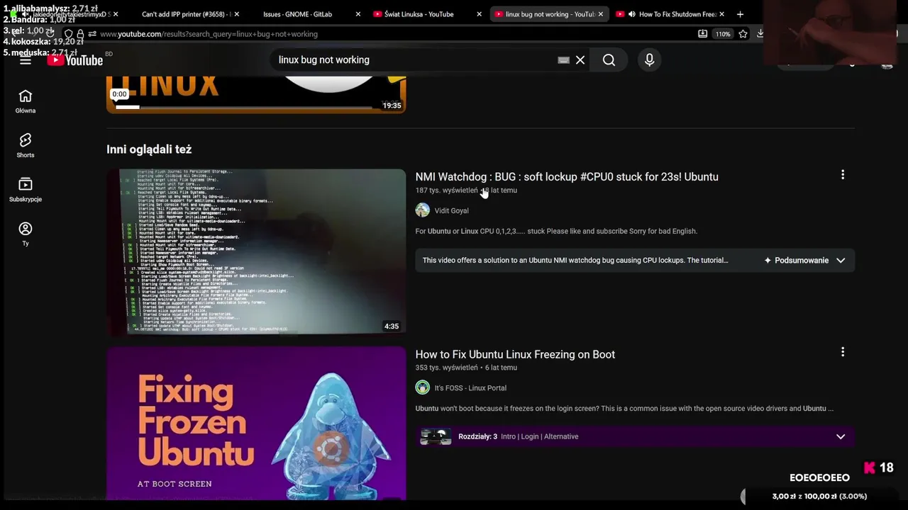The height and width of the screenshot is (510, 908).
Task: Open NMI Watchdog terminal video thumbnail
Action: (x=256, y=251)
